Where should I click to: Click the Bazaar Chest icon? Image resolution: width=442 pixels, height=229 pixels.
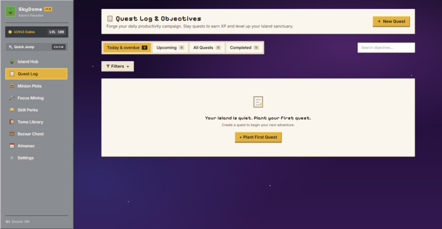pyautogui.click(x=12, y=134)
